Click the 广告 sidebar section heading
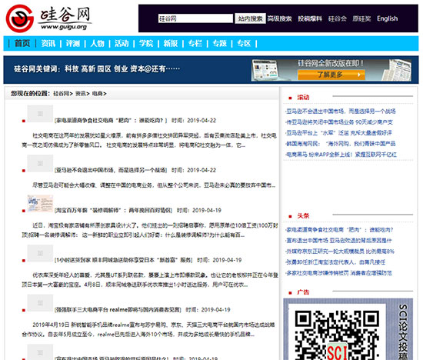This screenshot has width=423, height=360. pyautogui.click(x=303, y=292)
